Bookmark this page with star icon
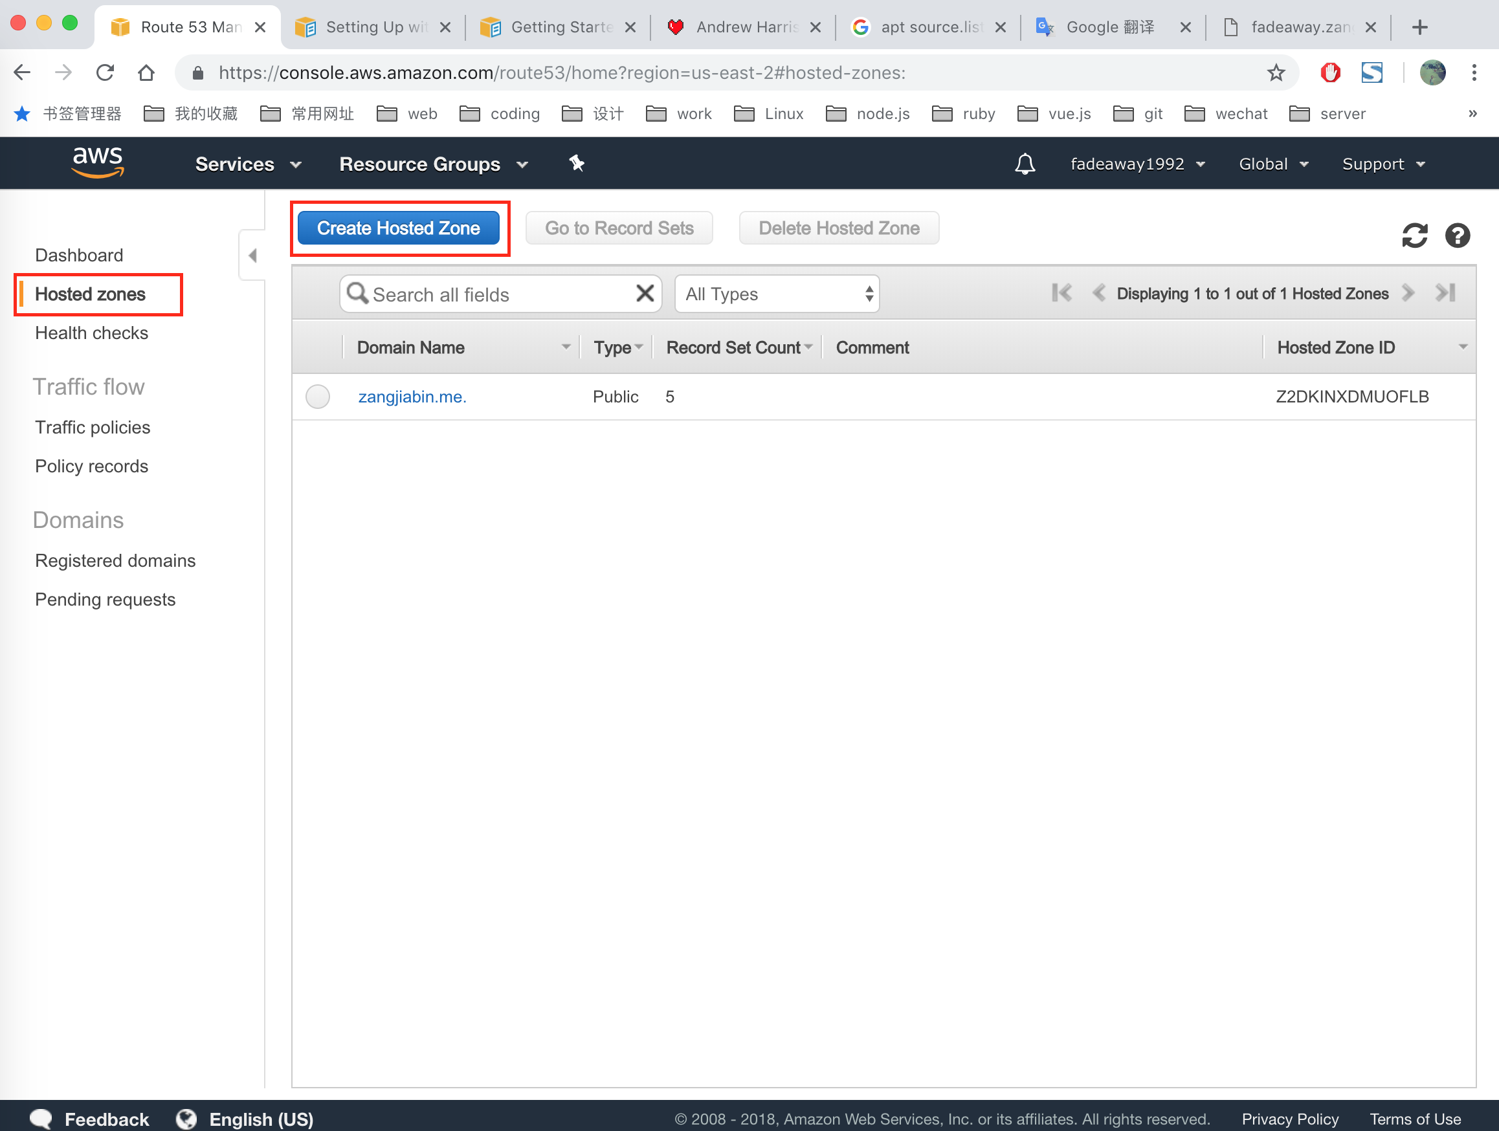Image resolution: width=1499 pixels, height=1131 pixels. [1276, 72]
